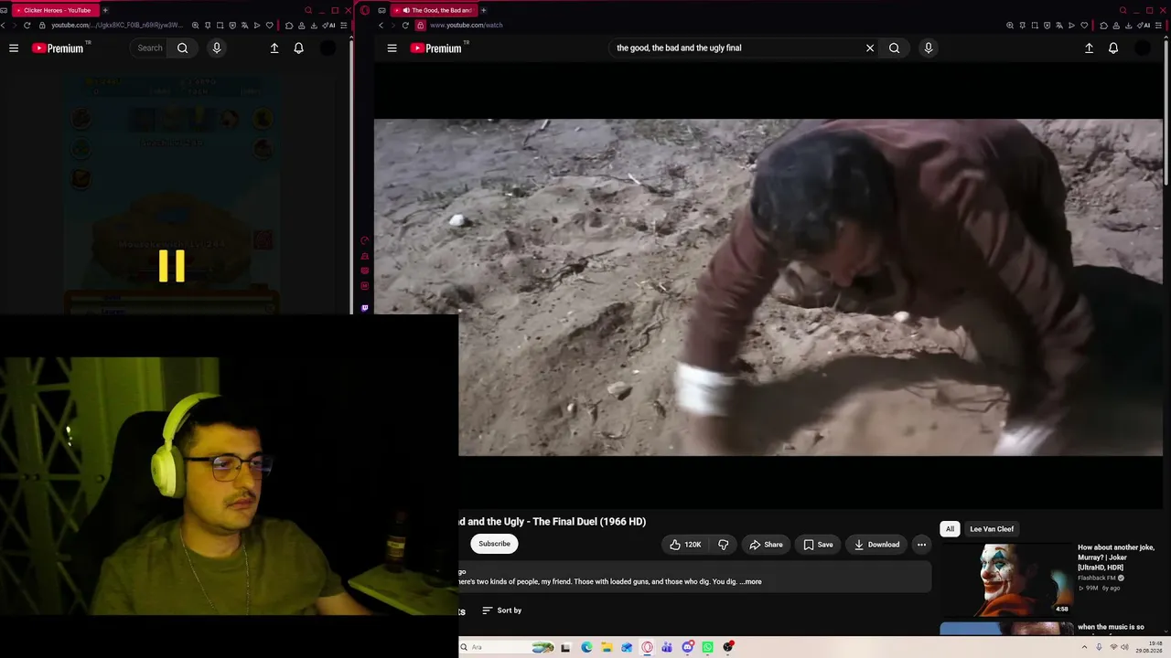Save the video to a playlist
Screen dimensions: 1171x658
click(x=818, y=545)
